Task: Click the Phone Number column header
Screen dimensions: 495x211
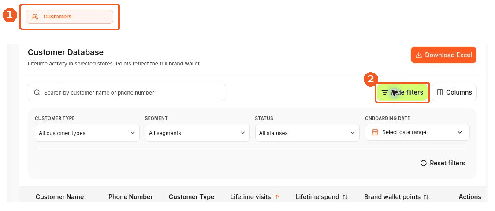Action: (130, 197)
